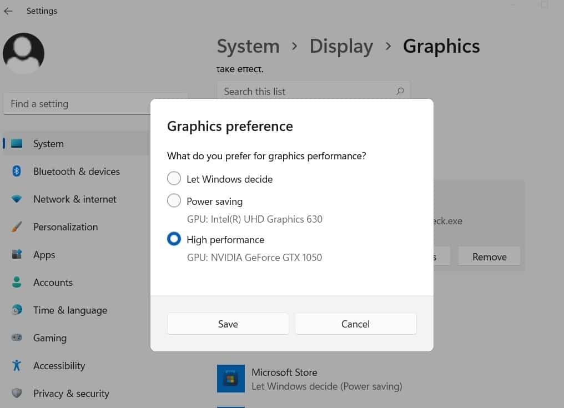The image size is (564, 408).
Task: Click the magnifier icon in Search this list
Action: 400,92
